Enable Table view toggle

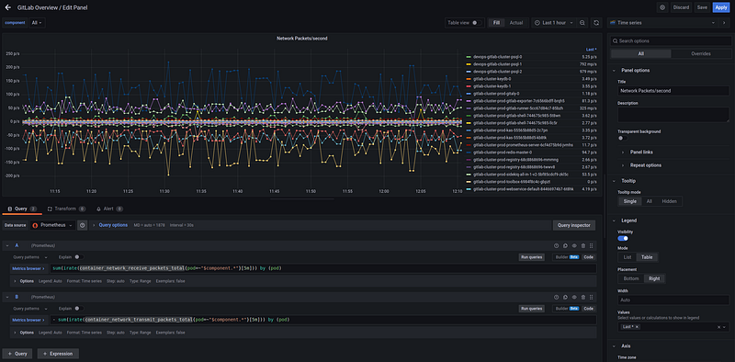point(477,22)
